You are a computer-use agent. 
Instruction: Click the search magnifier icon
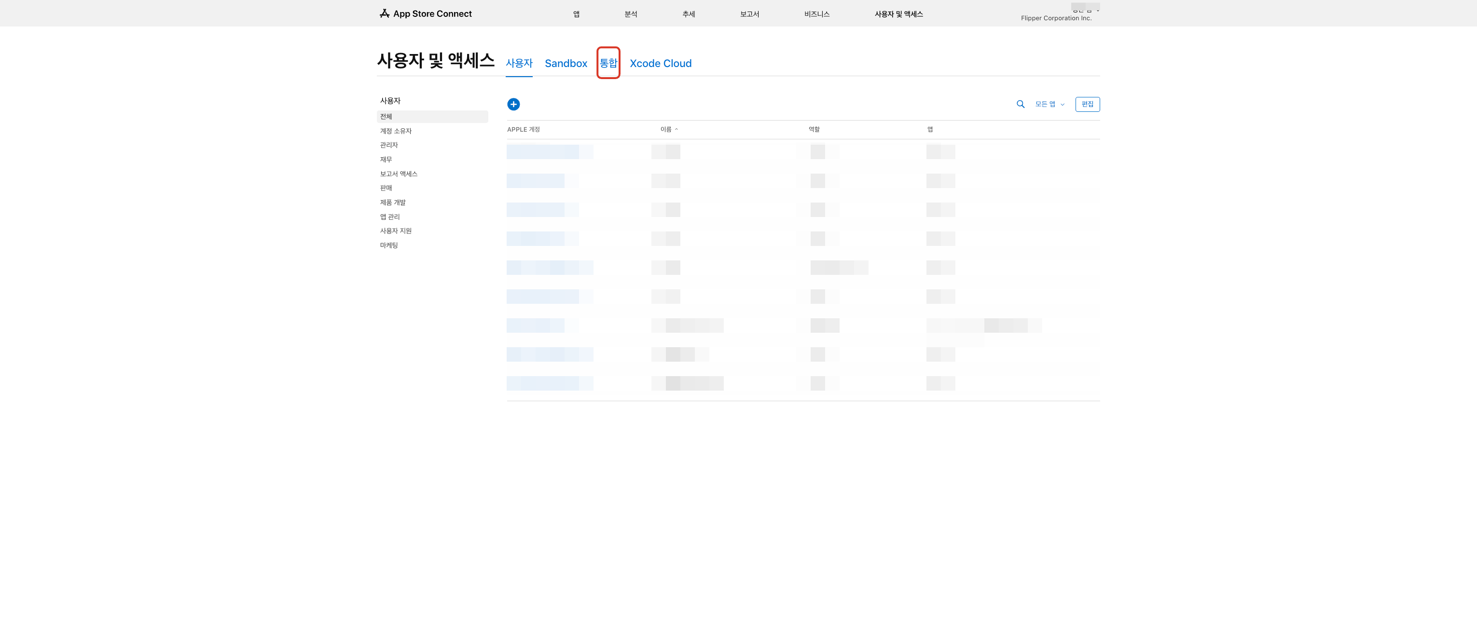tap(1020, 104)
